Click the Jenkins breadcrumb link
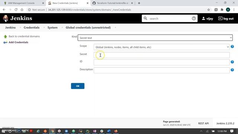Image resolution: width=238 pixels, height=134 pixels. point(10,28)
